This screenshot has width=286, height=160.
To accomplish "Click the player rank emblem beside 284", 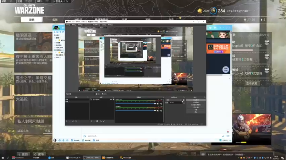I will click(213, 11).
